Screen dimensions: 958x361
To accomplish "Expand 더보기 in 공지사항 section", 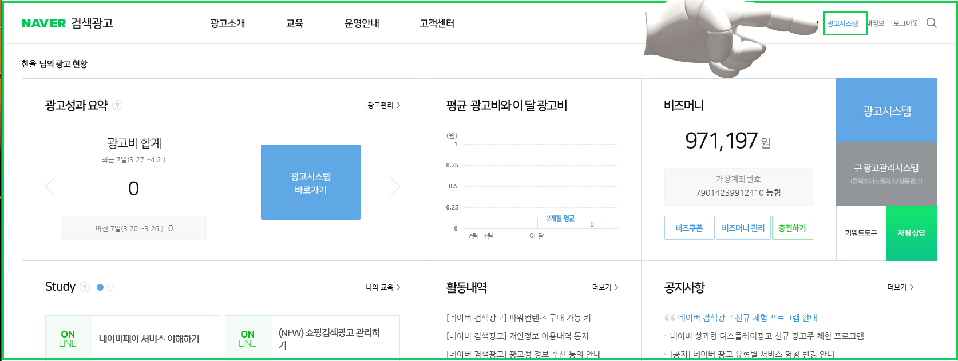I will pos(900,287).
